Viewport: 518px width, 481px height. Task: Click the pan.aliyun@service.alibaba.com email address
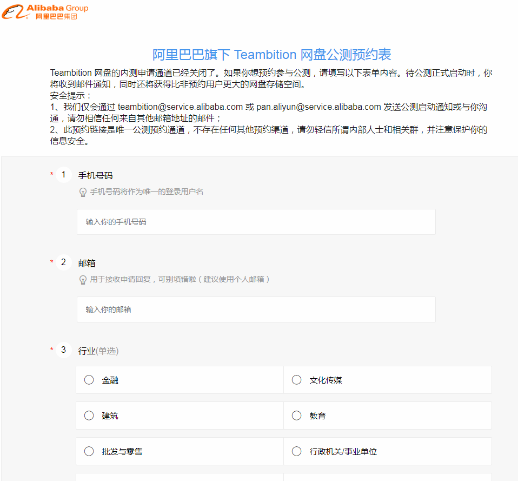[x=318, y=107]
